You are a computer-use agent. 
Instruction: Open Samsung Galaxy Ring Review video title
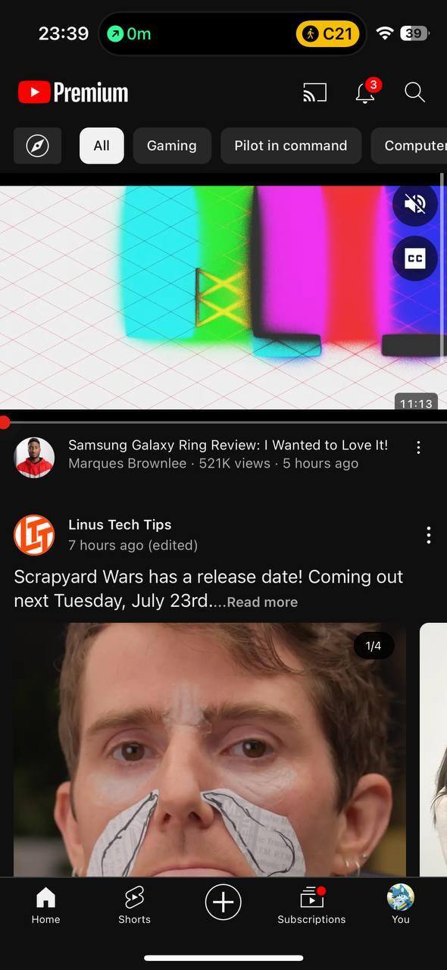[228, 445]
